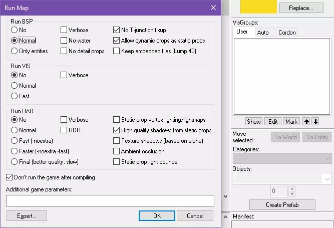
Task: Select Only entities for Run BSP
Action: pos(15,51)
